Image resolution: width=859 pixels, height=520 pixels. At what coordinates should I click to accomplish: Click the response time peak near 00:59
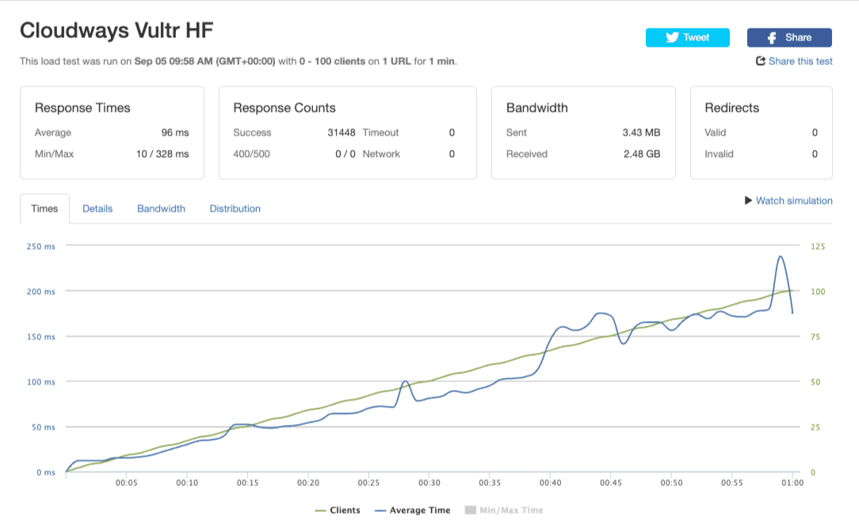tap(781, 256)
